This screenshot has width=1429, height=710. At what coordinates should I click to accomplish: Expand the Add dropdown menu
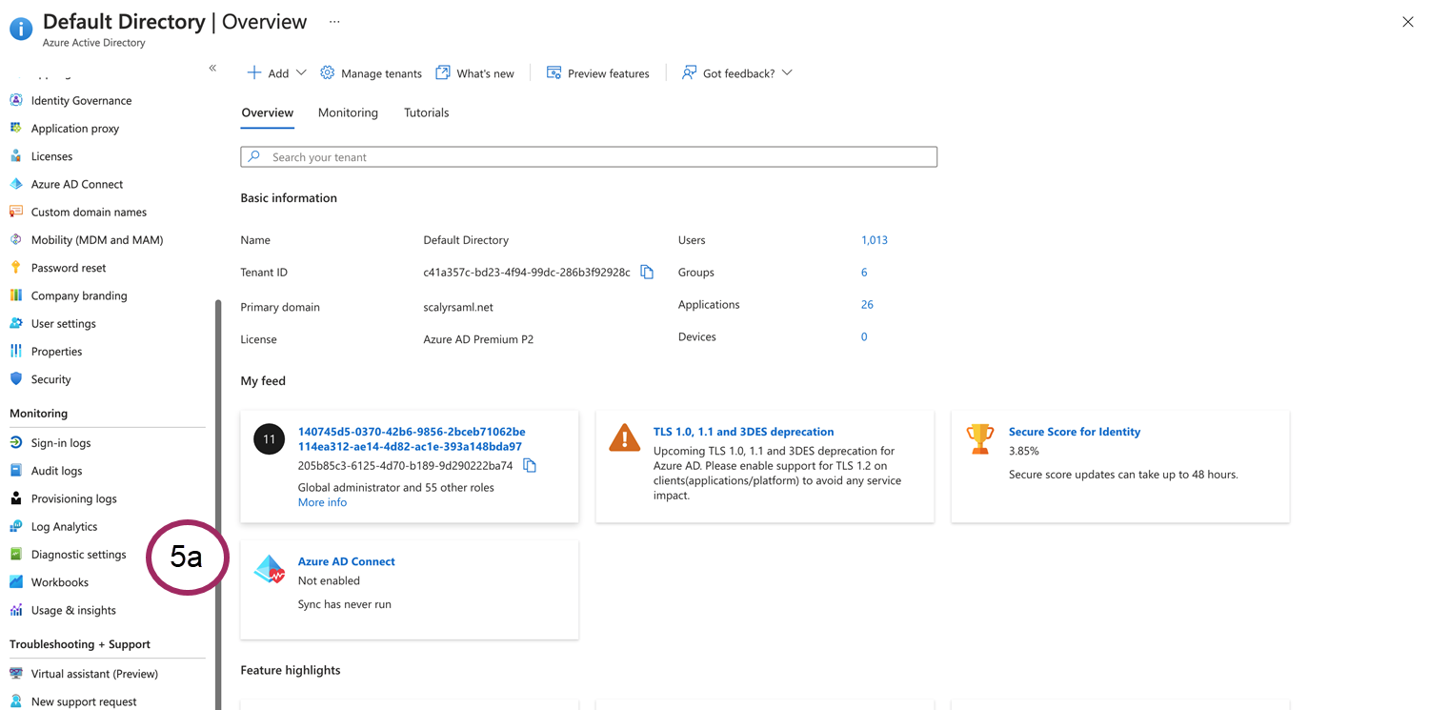click(274, 72)
